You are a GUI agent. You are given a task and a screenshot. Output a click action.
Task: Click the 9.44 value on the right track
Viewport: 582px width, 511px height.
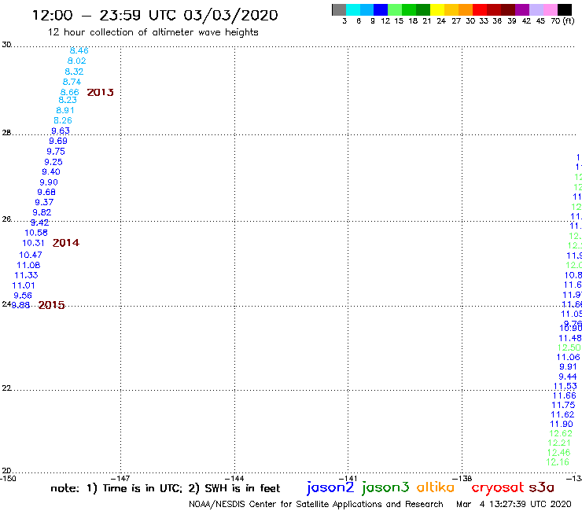(568, 377)
